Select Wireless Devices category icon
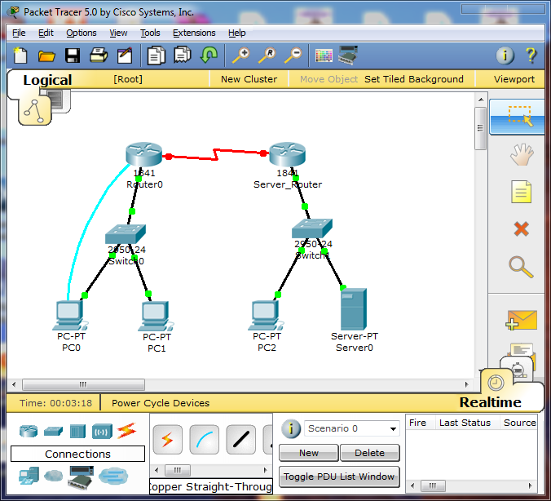 (102, 432)
